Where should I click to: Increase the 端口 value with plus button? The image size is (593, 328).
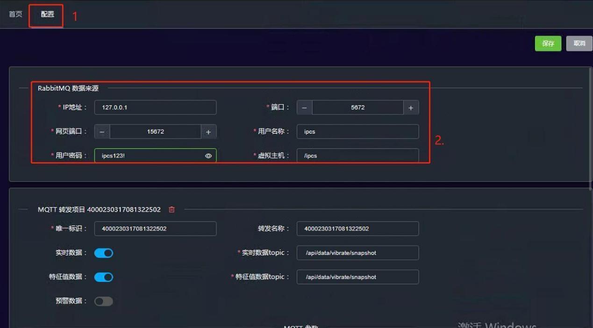click(x=411, y=107)
